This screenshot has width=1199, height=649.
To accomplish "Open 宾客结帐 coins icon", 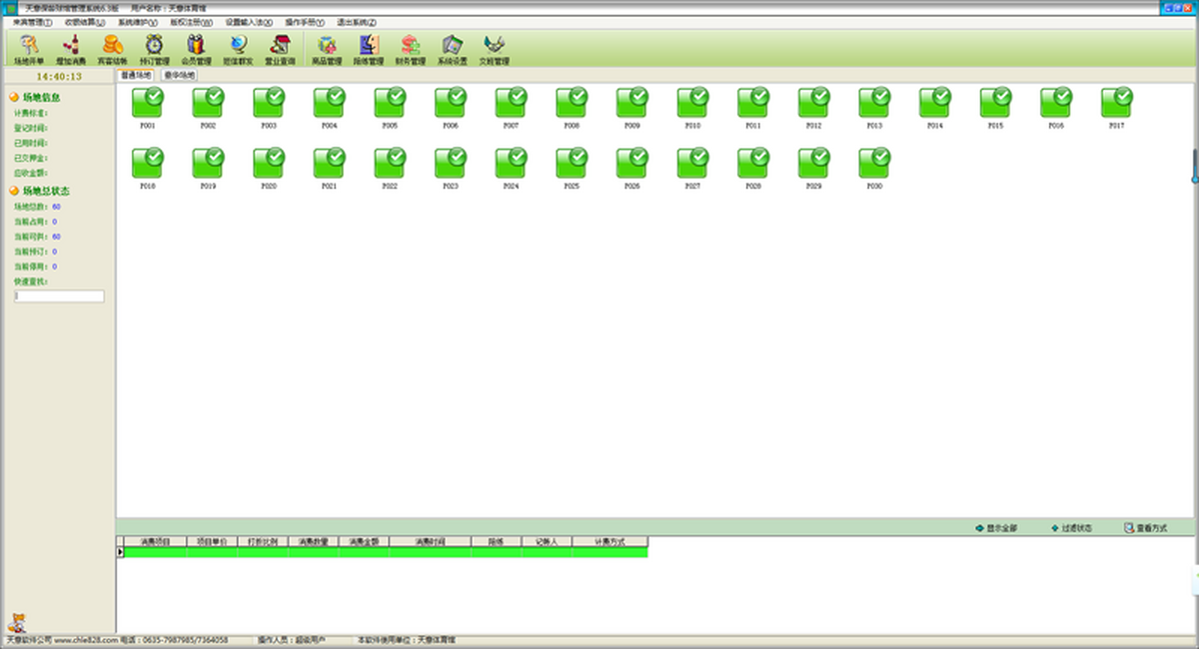I will (112, 49).
